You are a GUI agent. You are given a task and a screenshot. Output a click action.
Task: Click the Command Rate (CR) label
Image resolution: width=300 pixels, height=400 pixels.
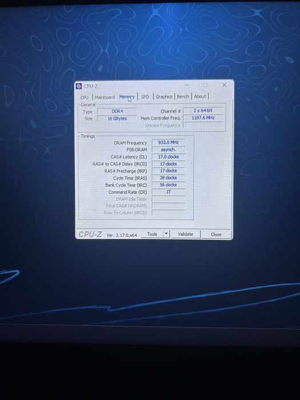point(128,192)
